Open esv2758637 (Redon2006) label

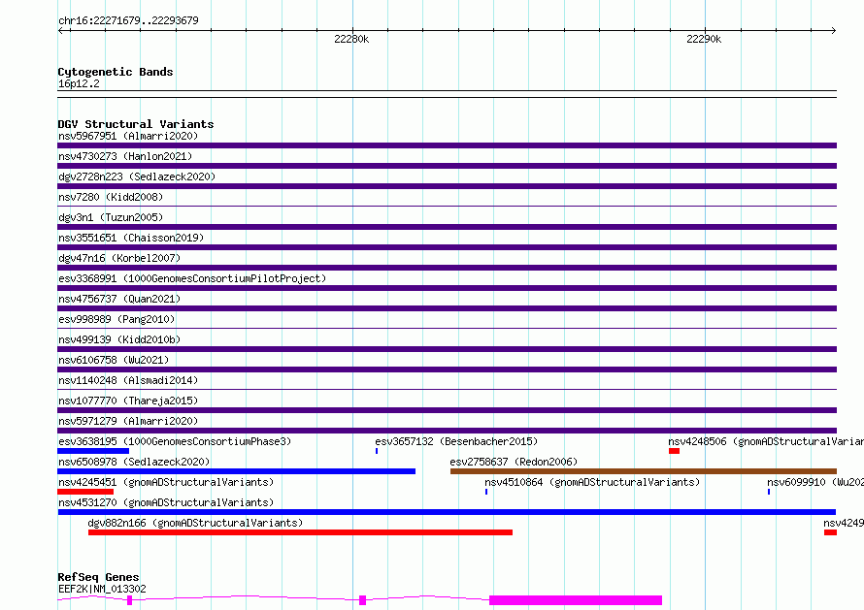point(514,462)
